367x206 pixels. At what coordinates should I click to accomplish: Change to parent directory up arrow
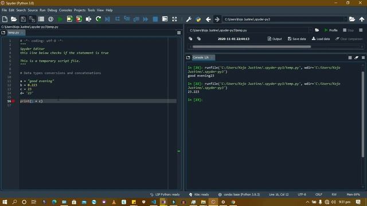click(x=362, y=19)
